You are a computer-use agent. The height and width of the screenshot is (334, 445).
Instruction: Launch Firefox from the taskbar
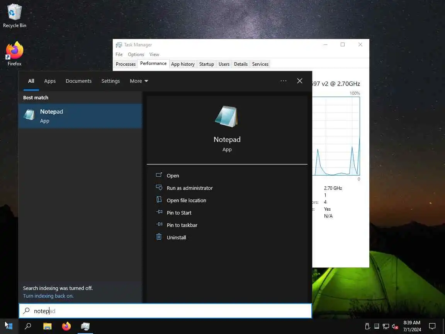pos(66,326)
